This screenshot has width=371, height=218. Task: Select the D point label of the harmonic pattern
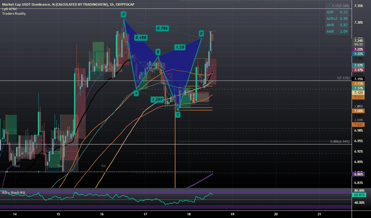201,33
